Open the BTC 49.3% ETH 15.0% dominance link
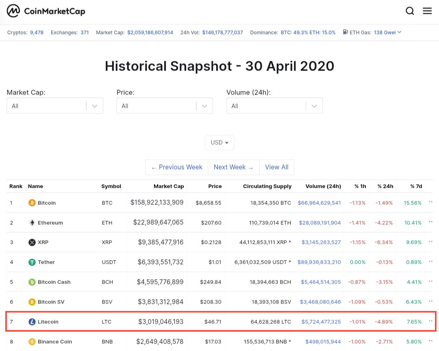This screenshot has width=439, height=351. click(x=308, y=32)
